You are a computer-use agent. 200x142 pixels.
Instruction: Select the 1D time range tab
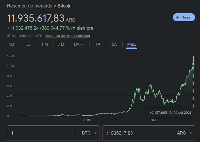click(12, 44)
